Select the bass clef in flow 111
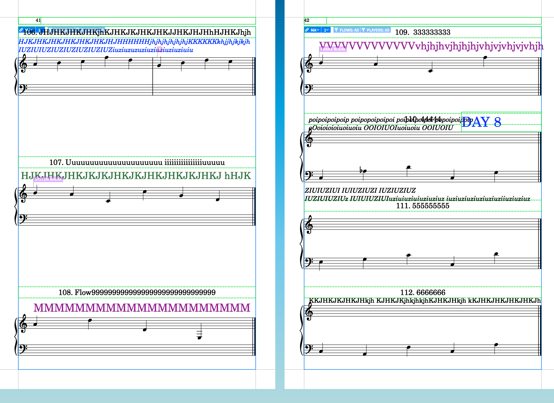 309,261
